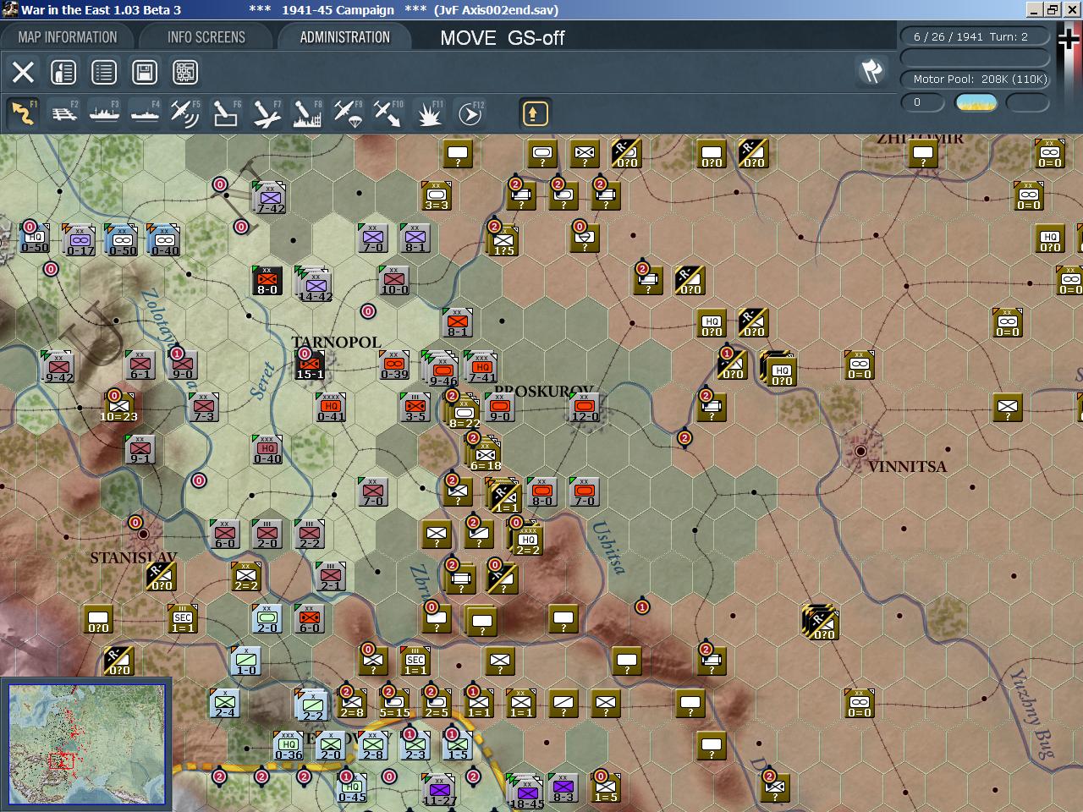Select F10 air transfer mode

coord(388,113)
